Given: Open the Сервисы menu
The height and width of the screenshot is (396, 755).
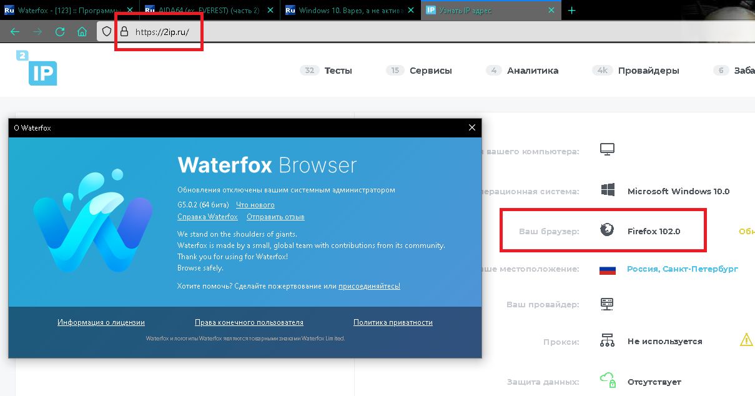Looking at the screenshot, I should [431, 71].
